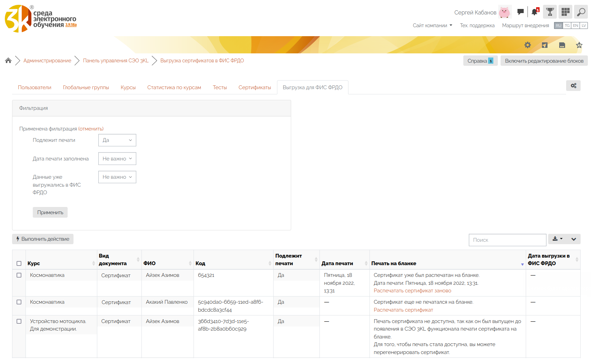
Task: Click the trophy achievements icon
Action: click(550, 12)
